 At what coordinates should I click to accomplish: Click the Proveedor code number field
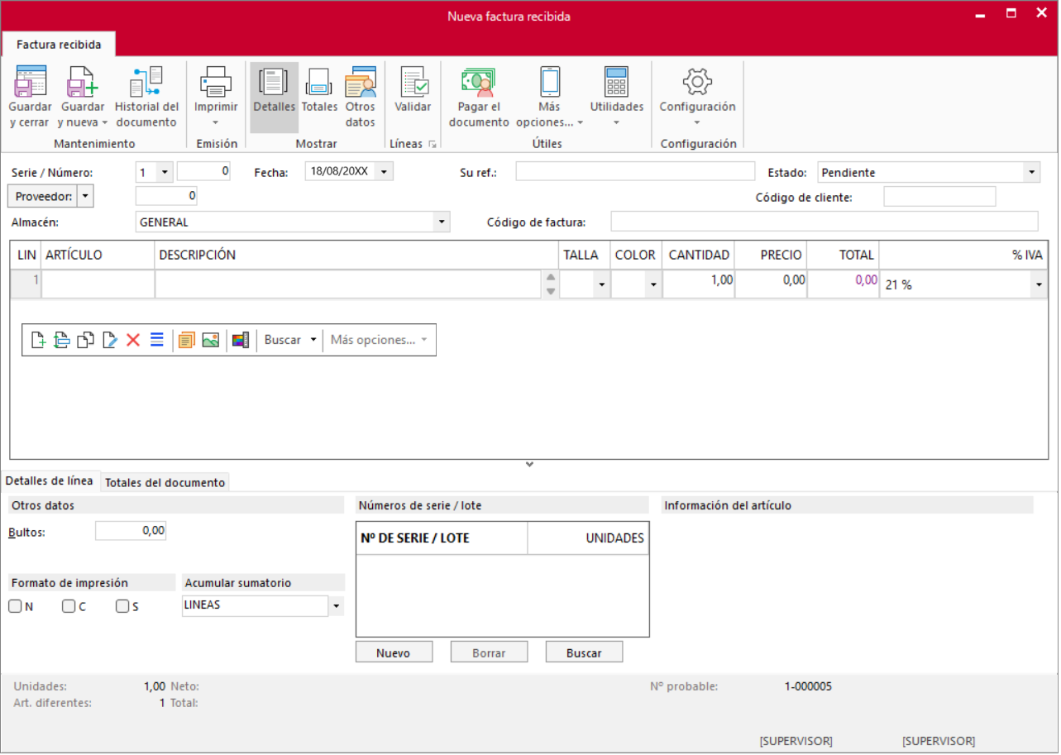pos(166,196)
